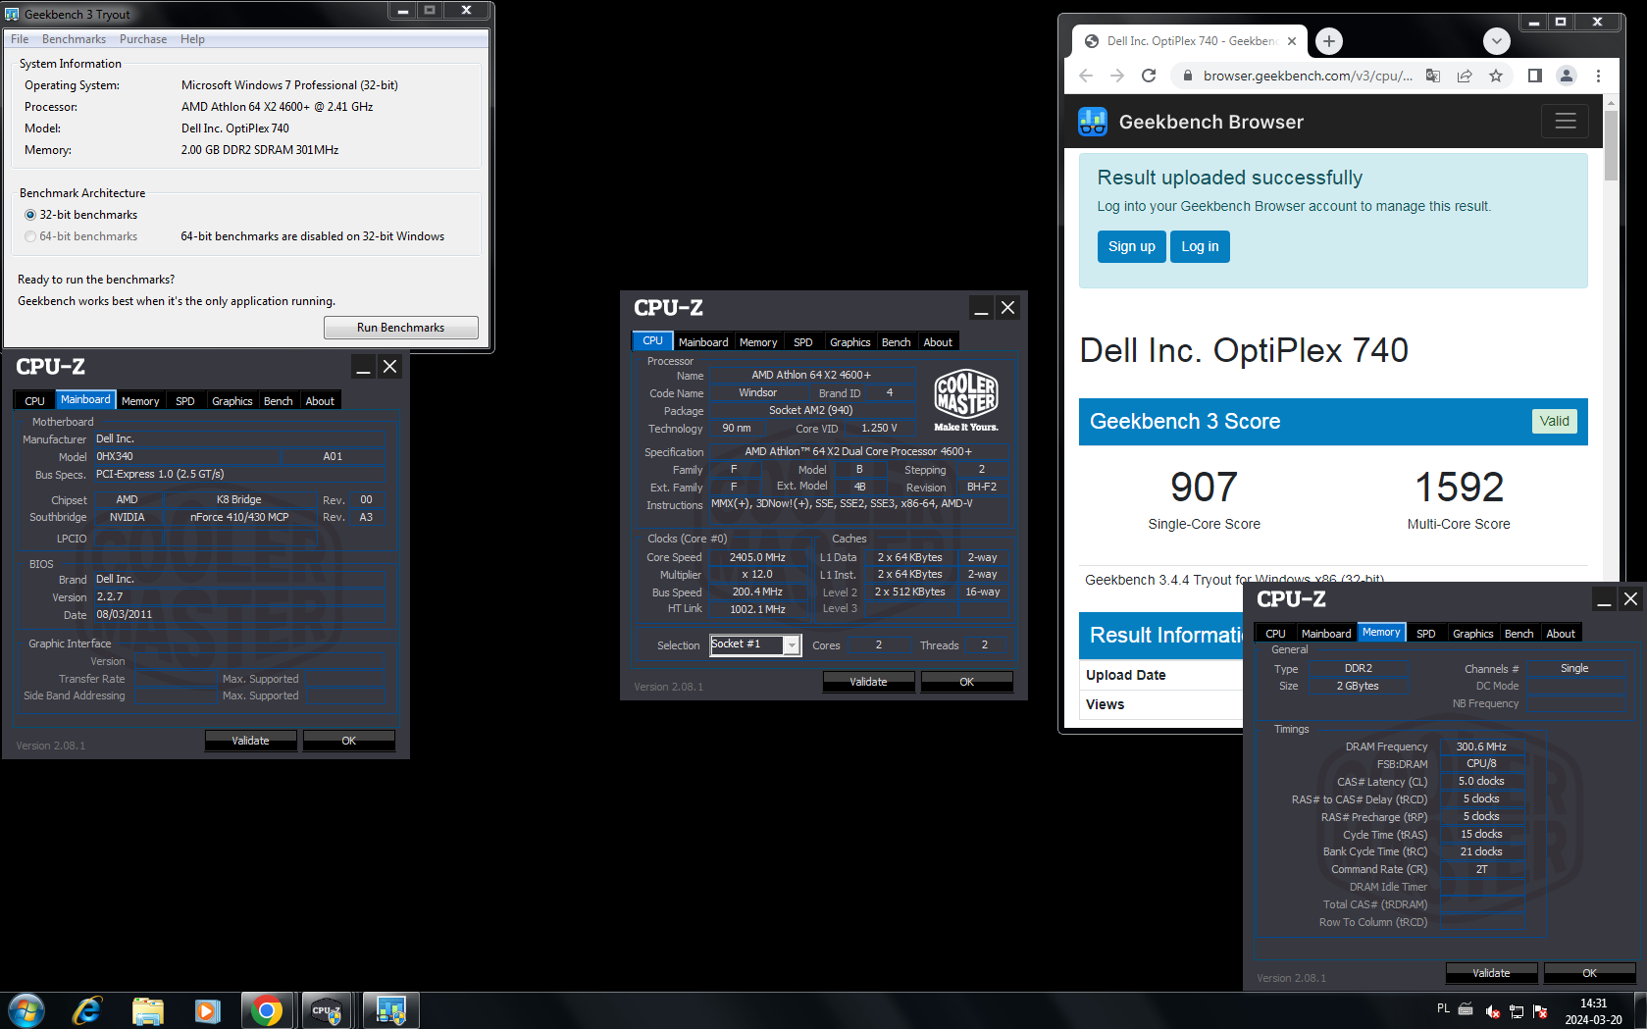Image resolution: width=1647 pixels, height=1029 pixels.
Task: Switch to Memory tab in CPU-Z Mainboard window
Action: click(x=140, y=401)
